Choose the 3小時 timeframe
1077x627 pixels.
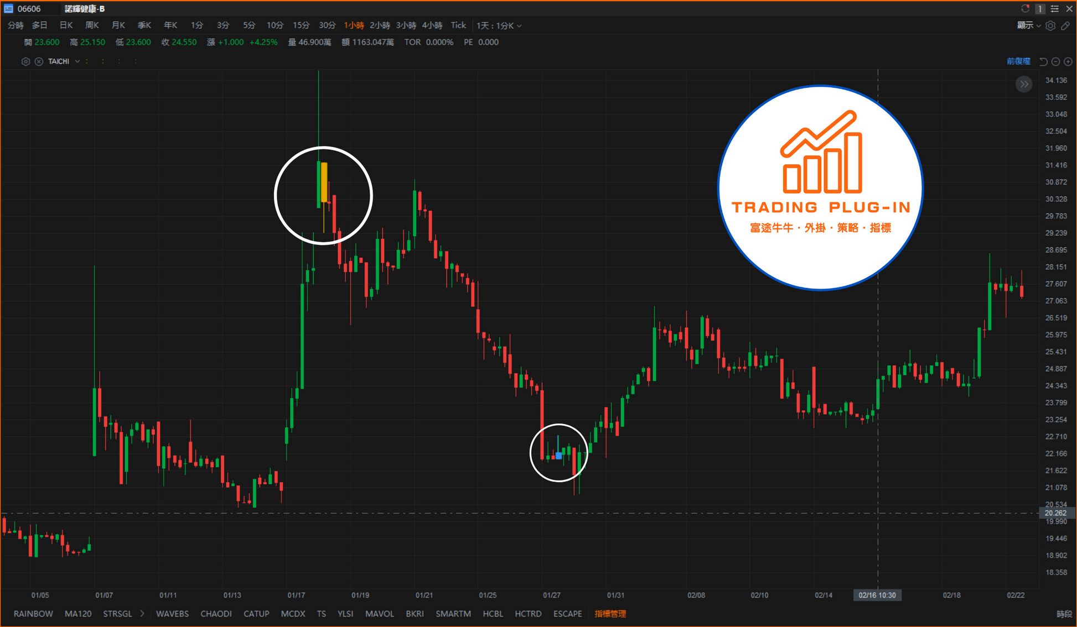(406, 25)
